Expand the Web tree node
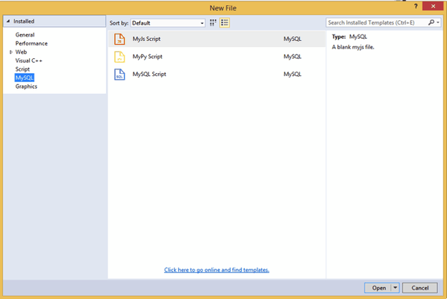 point(11,52)
